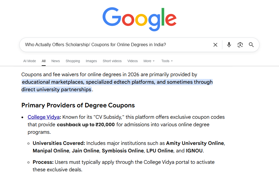Open the Tools dropdown

[x=167, y=61]
